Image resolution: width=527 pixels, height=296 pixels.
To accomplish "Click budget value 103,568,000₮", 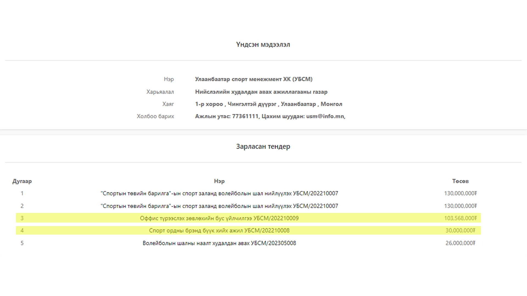I will tap(460, 218).
